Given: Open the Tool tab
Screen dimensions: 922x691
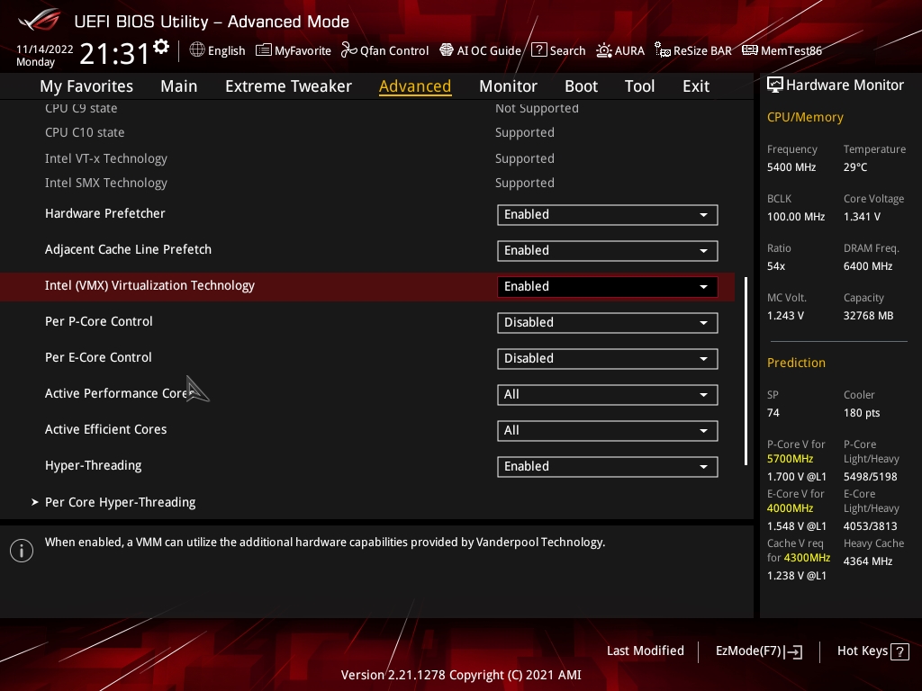Looking at the screenshot, I should [639, 86].
